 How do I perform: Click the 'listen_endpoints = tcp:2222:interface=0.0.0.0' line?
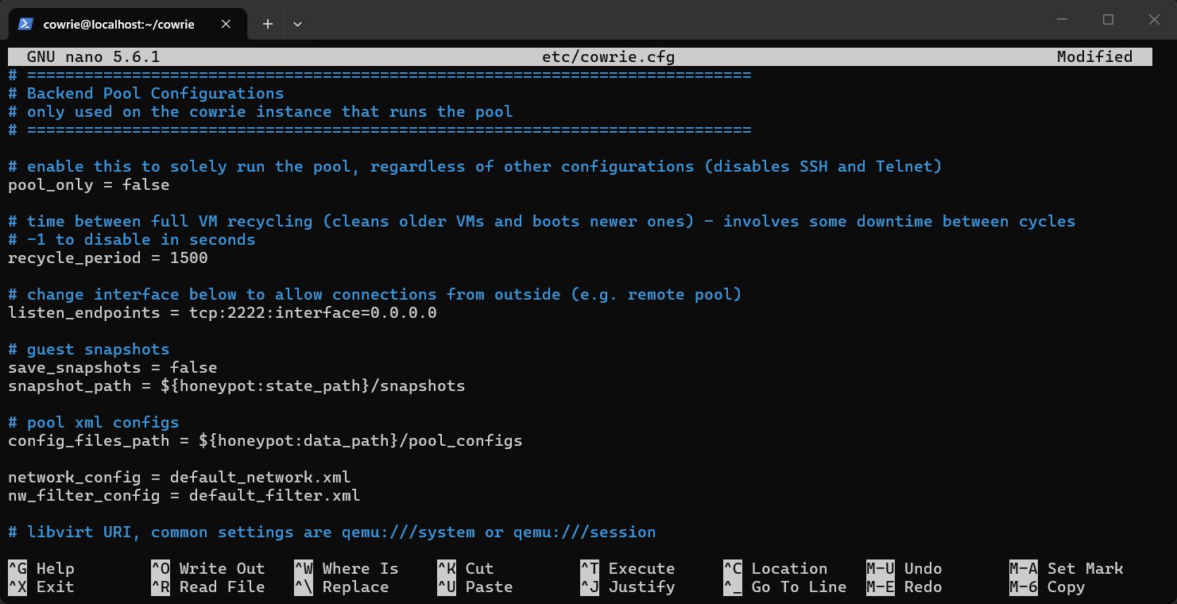pos(223,313)
